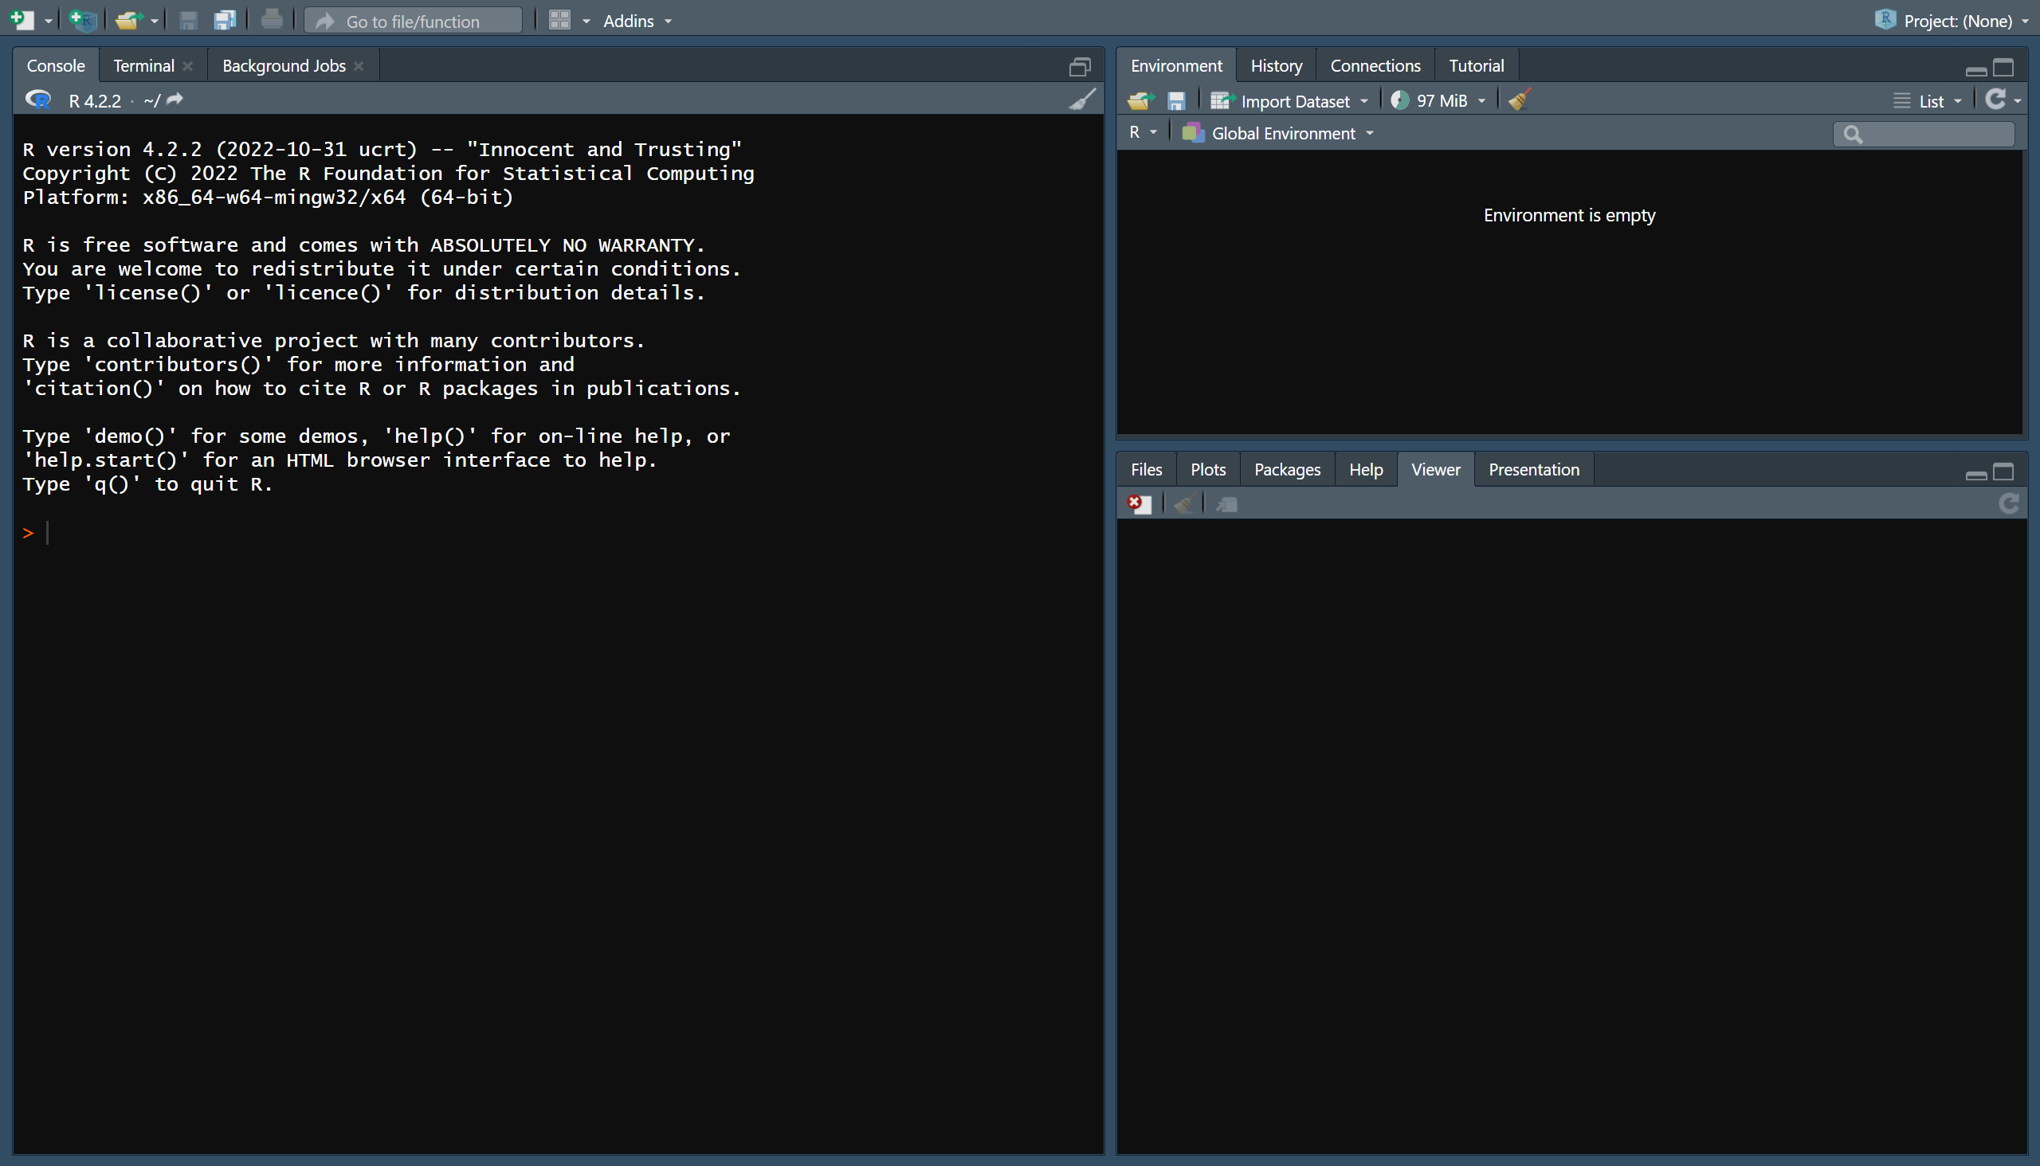Click the Go to file/function field
2040x1166 pixels.
click(x=414, y=22)
